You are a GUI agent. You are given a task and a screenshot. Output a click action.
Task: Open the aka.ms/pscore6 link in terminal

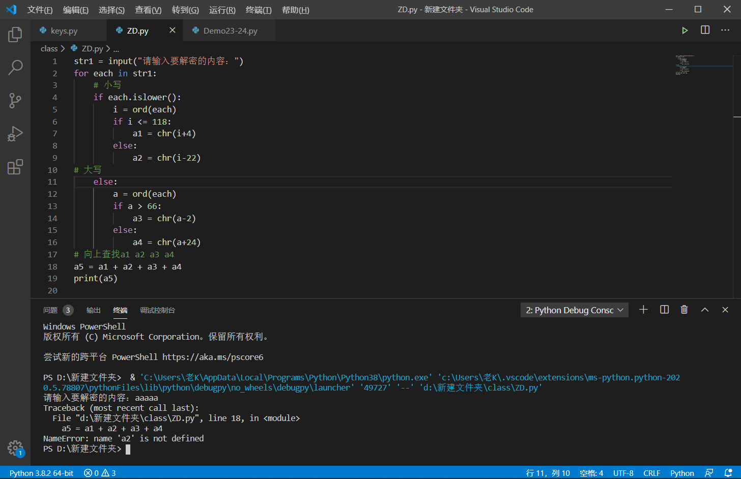213,357
